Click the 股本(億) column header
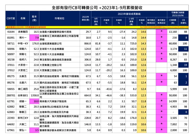This screenshot has width=194, height=137. pyautogui.click(x=34, y=18)
